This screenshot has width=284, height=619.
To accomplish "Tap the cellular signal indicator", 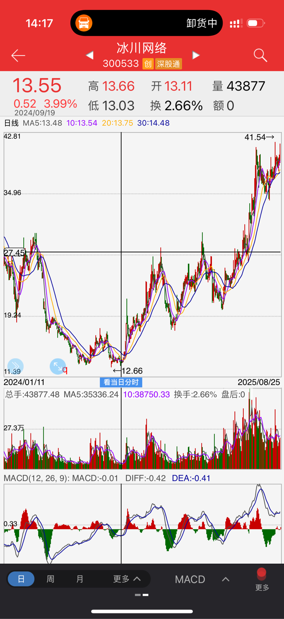I will (x=236, y=23).
